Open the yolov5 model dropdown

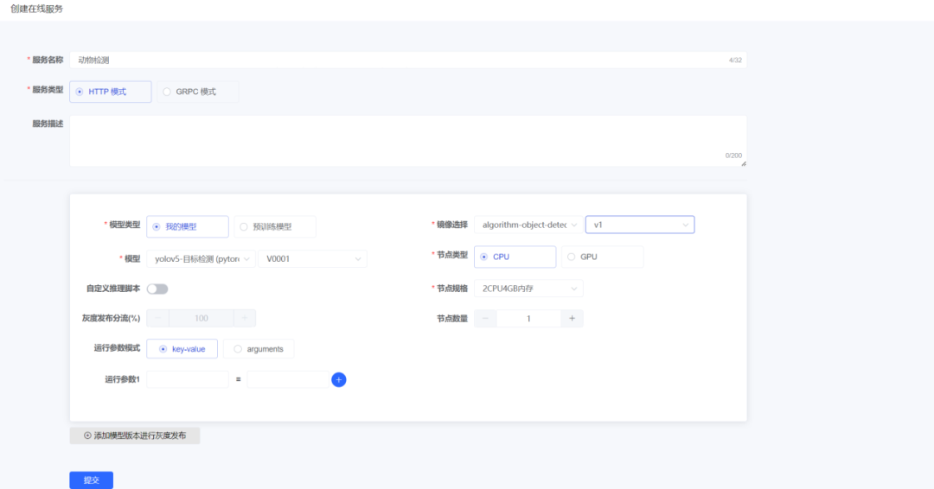(202, 258)
